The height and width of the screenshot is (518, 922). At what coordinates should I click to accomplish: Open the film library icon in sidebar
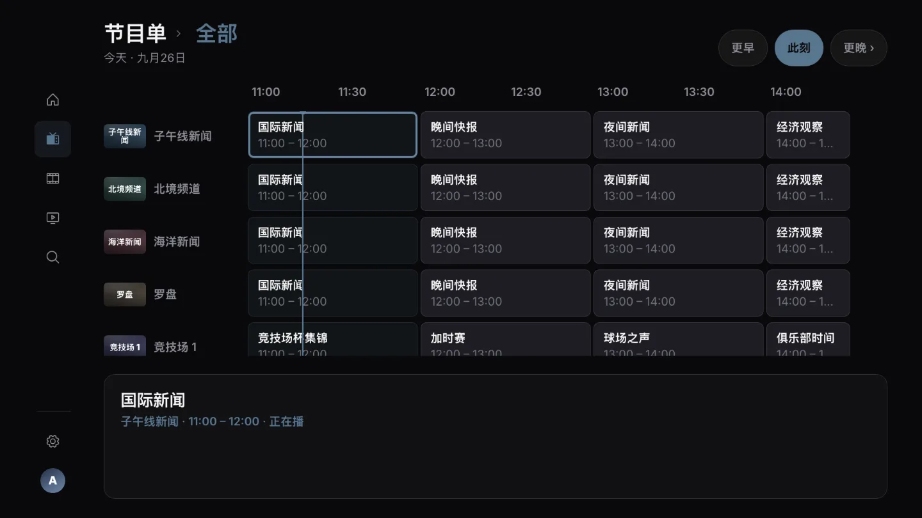(x=53, y=178)
